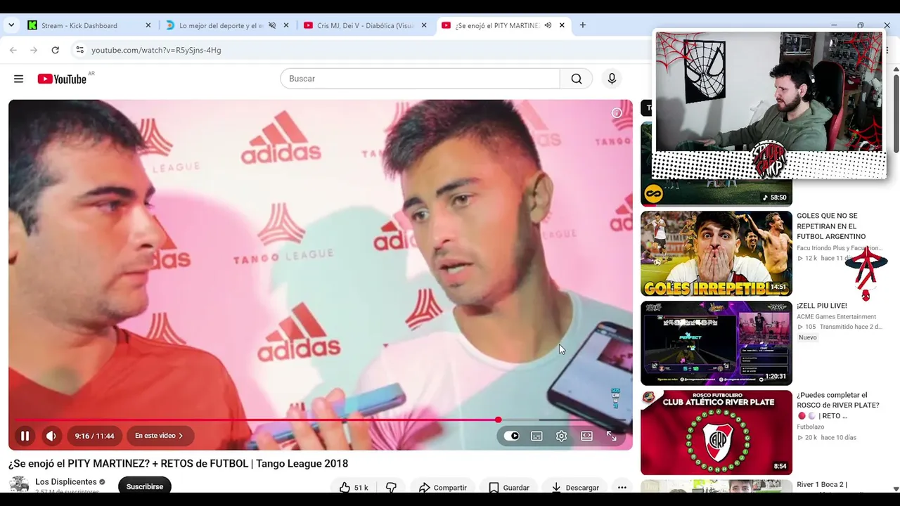Open the video info card icon
This screenshot has width=900, height=506.
coord(617,112)
